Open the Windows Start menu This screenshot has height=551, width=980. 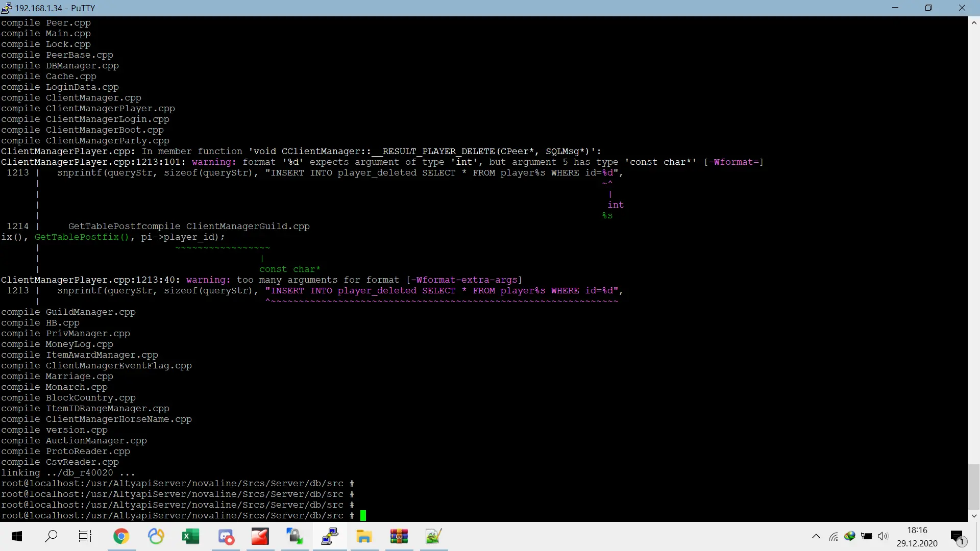click(17, 536)
